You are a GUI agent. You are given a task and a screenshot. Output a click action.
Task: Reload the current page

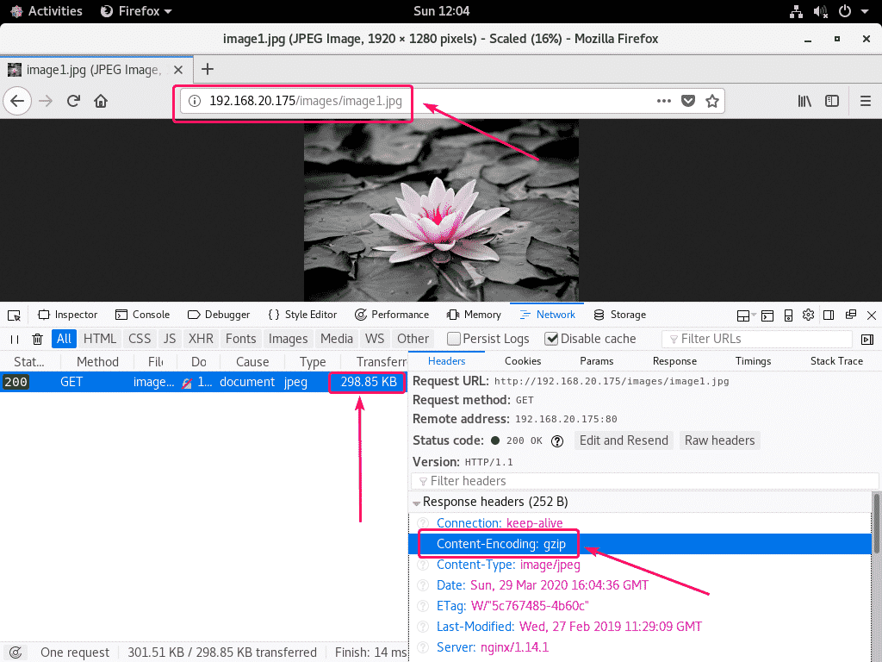pos(73,102)
